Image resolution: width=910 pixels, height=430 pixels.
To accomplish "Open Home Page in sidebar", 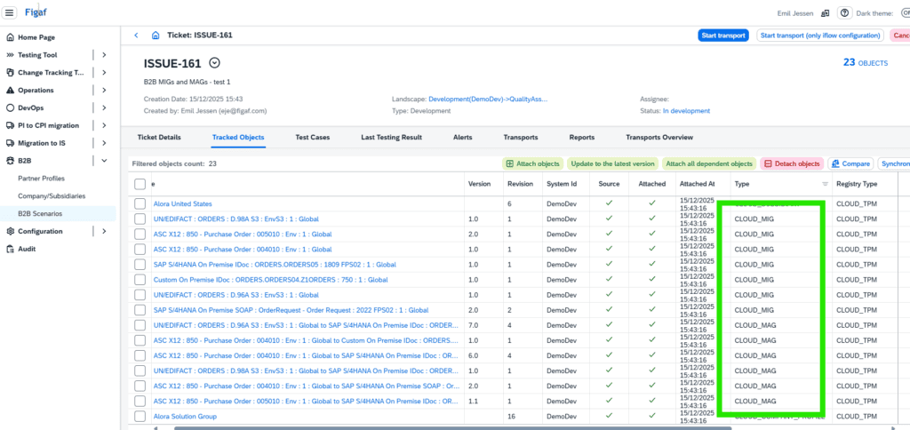I will tap(36, 37).
